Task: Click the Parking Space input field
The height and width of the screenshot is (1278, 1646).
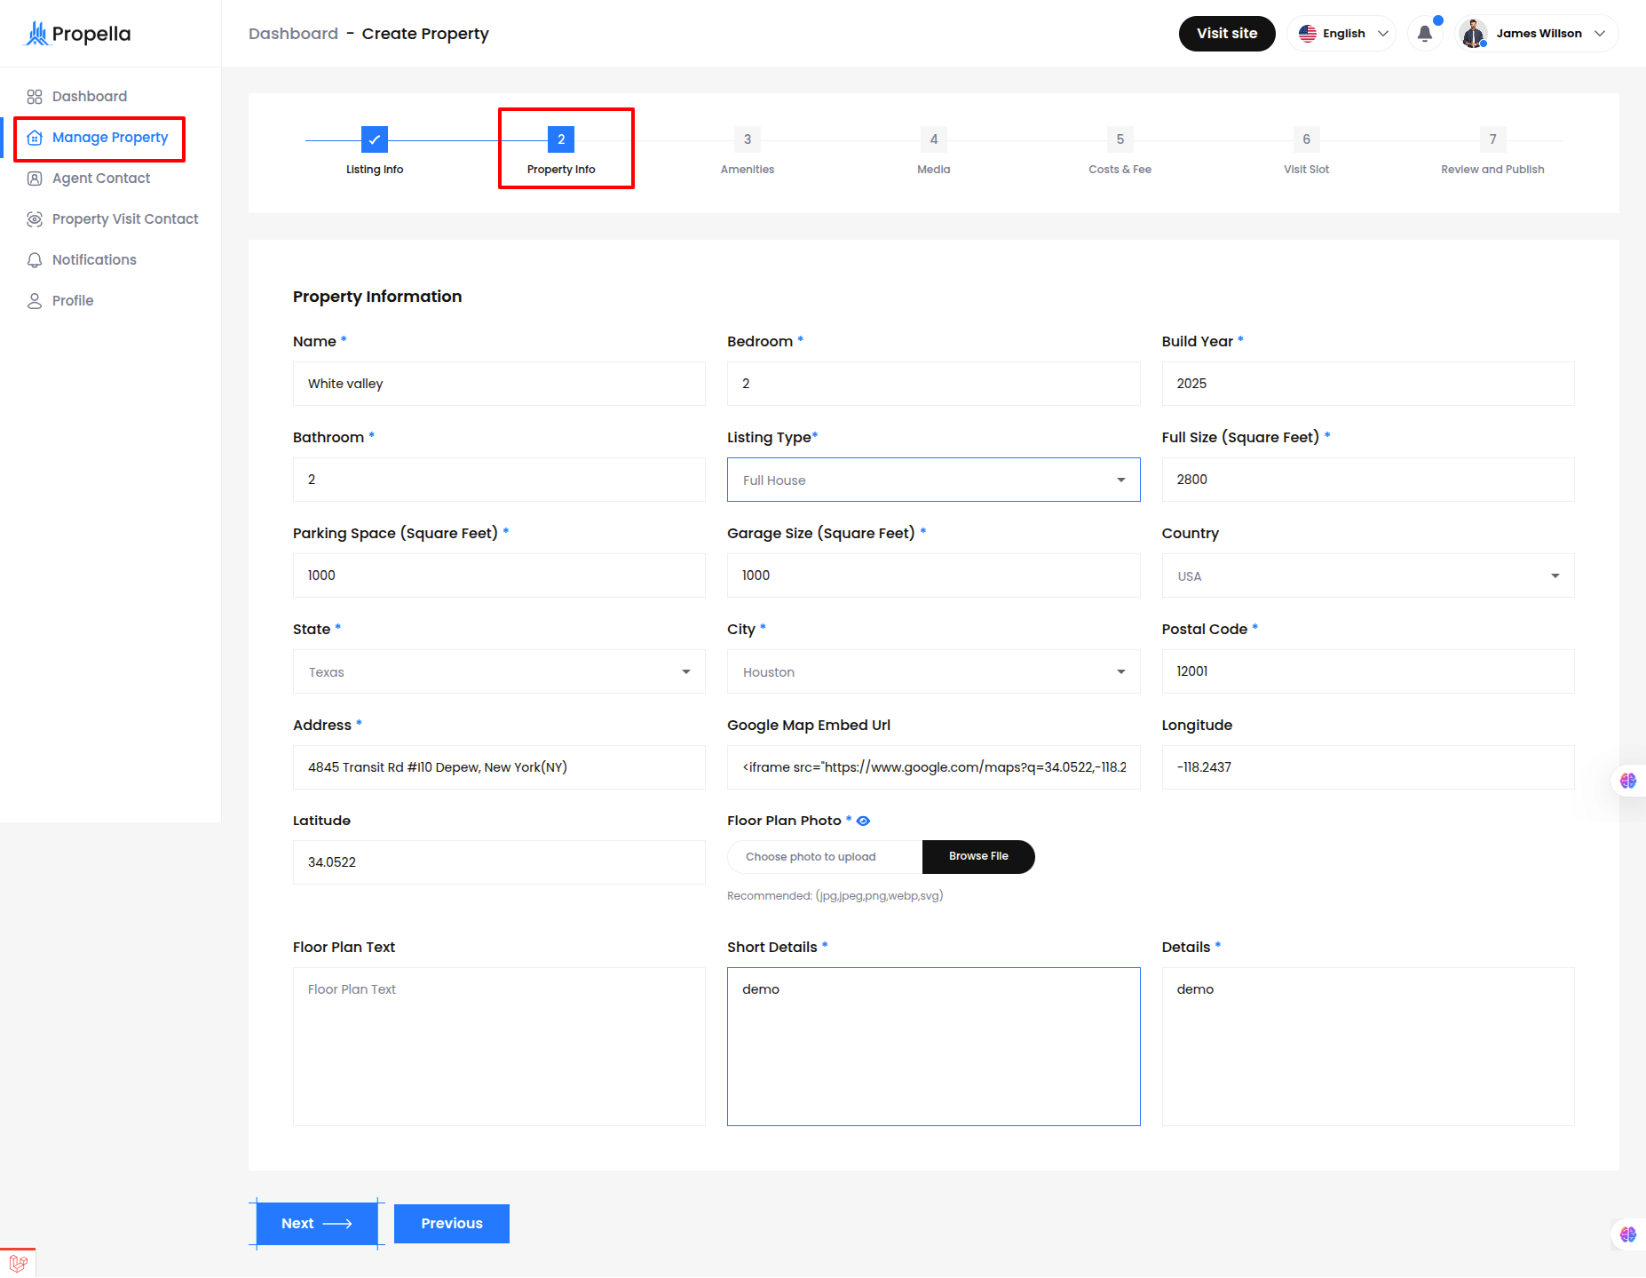Action: tap(499, 575)
